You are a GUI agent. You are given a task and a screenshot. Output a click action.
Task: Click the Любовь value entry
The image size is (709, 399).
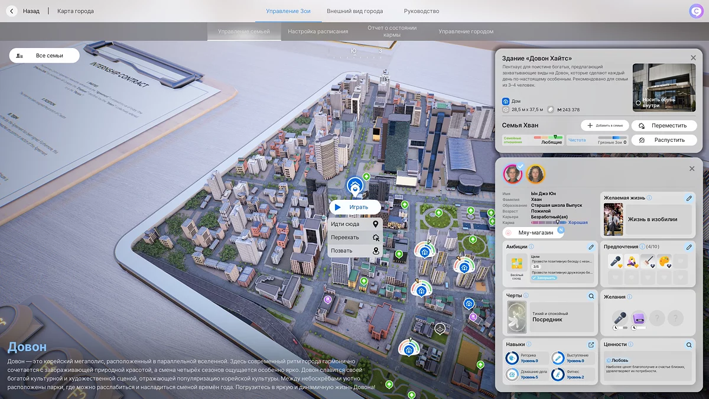[x=618, y=360]
